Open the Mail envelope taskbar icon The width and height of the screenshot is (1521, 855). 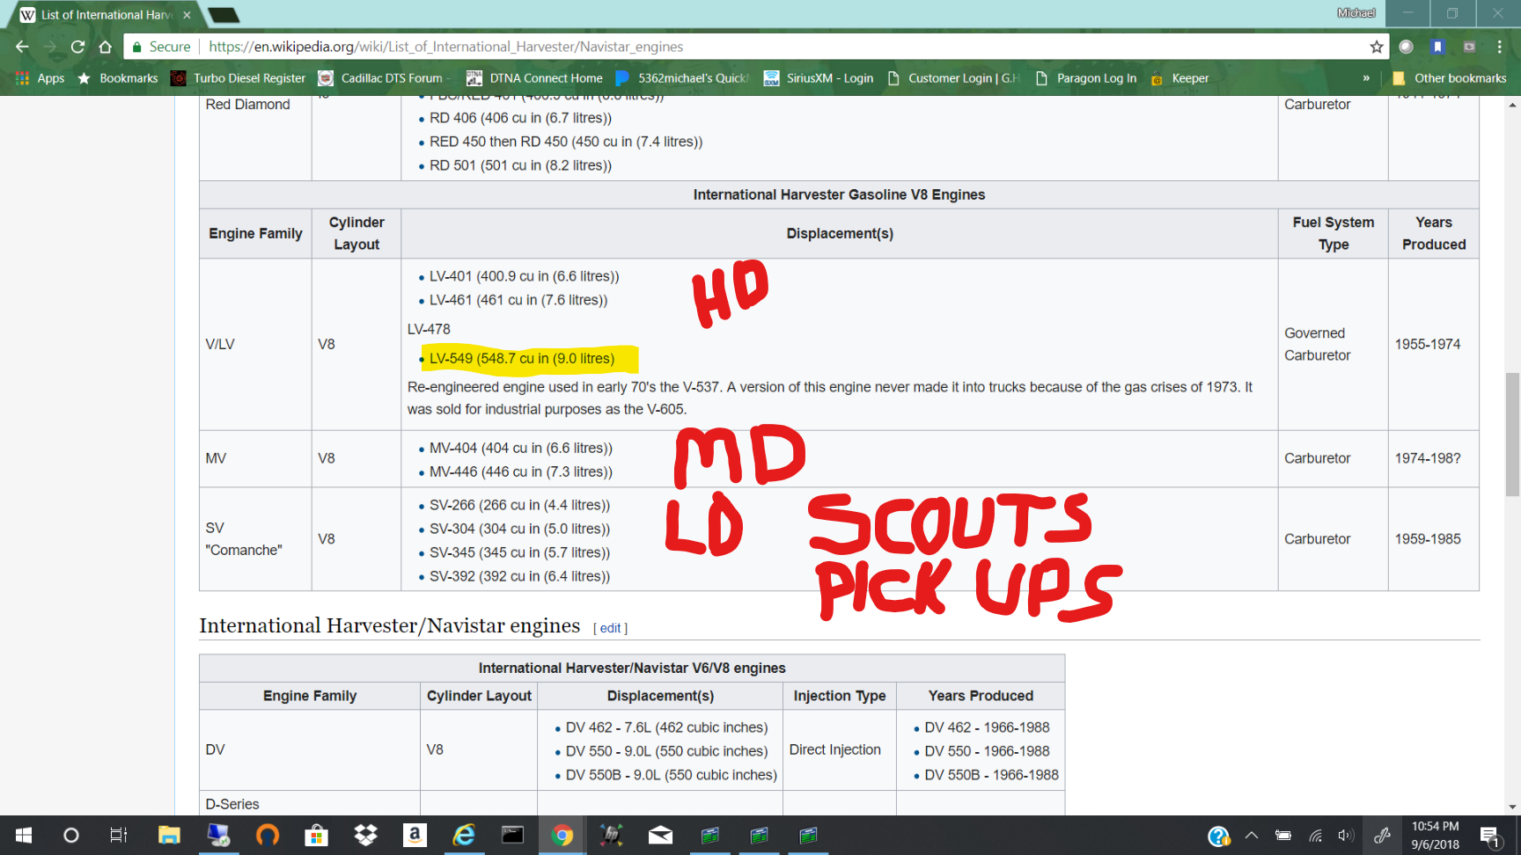660,835
